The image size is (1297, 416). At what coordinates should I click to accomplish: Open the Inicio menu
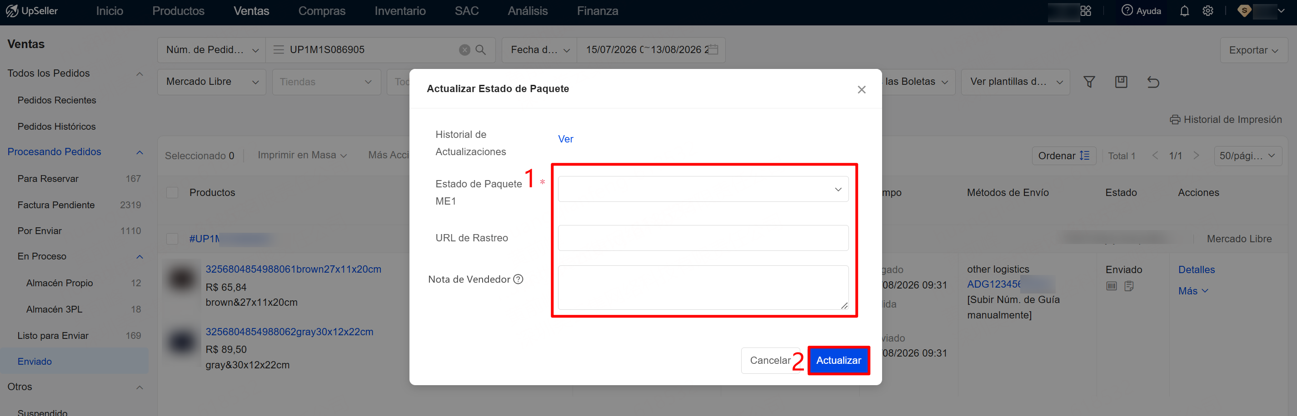(109, 11)
